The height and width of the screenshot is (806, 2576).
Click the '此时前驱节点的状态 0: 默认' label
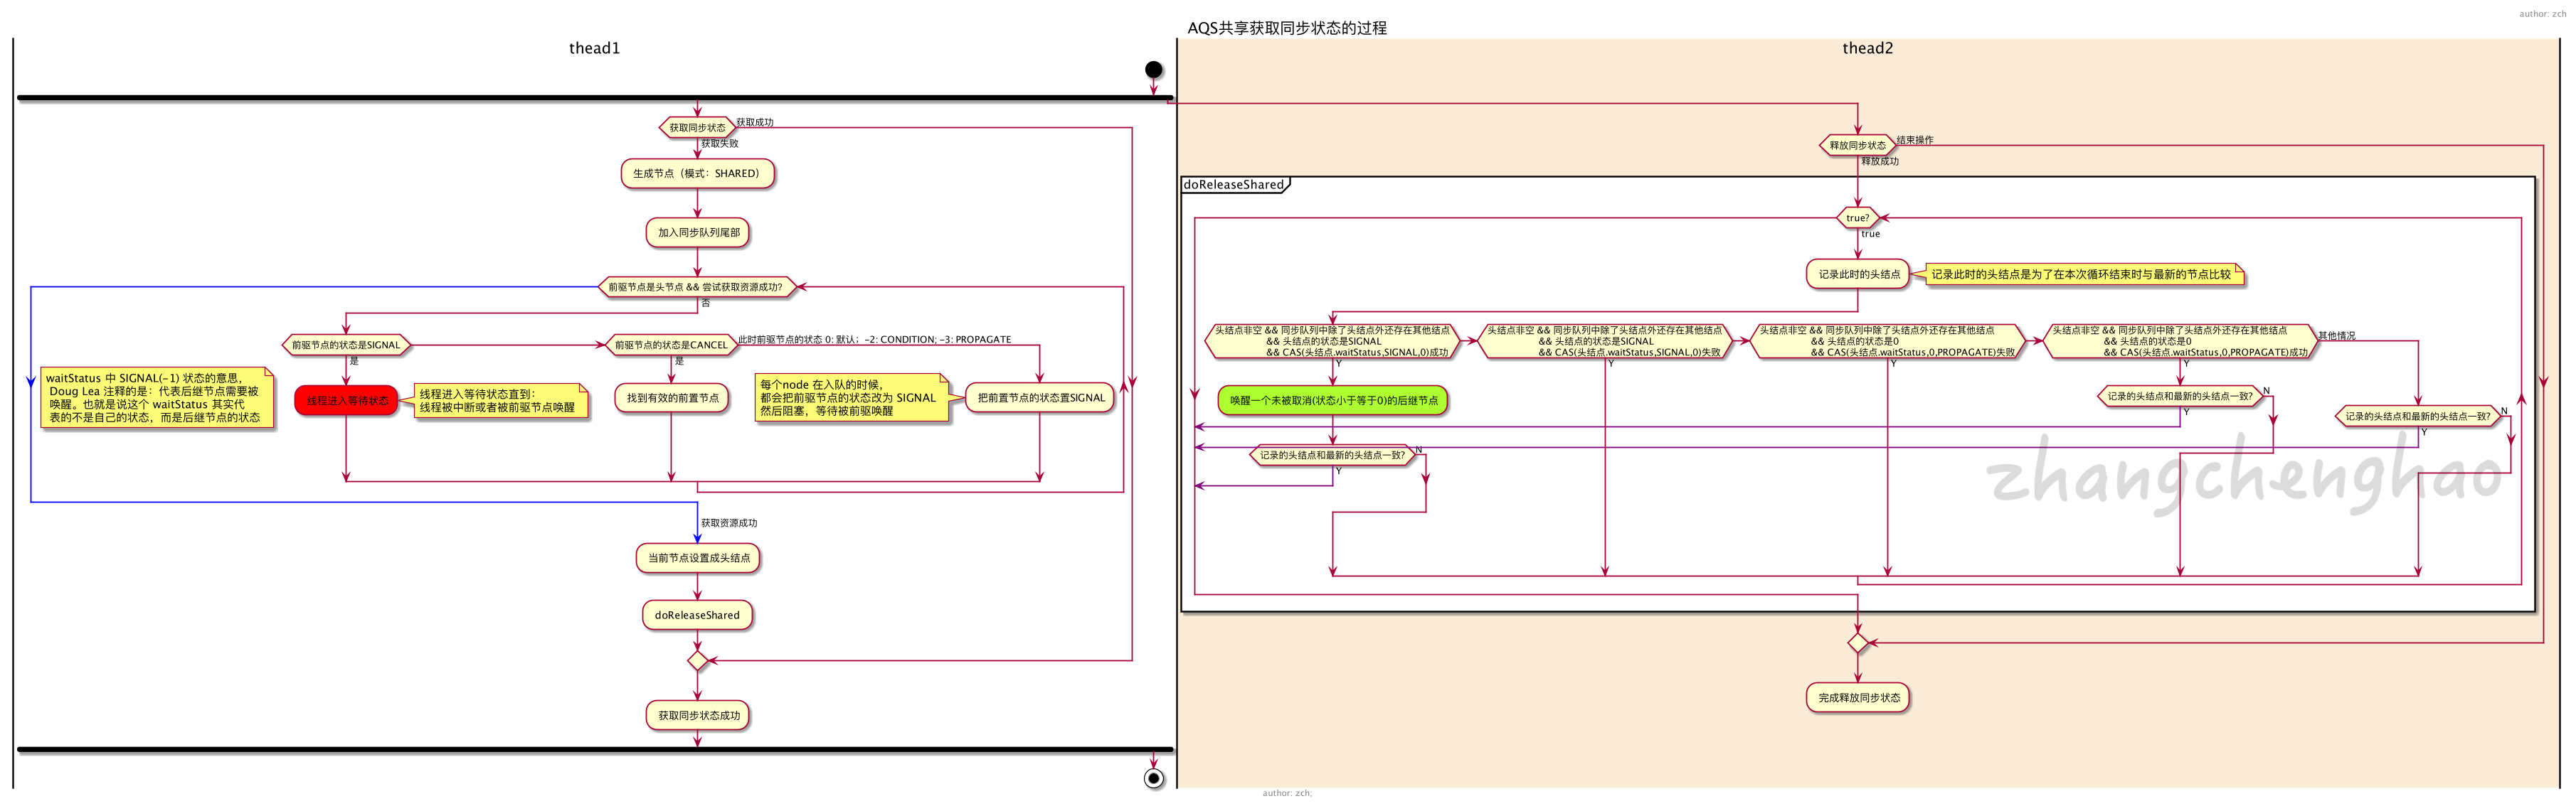[x=875, y=340]
